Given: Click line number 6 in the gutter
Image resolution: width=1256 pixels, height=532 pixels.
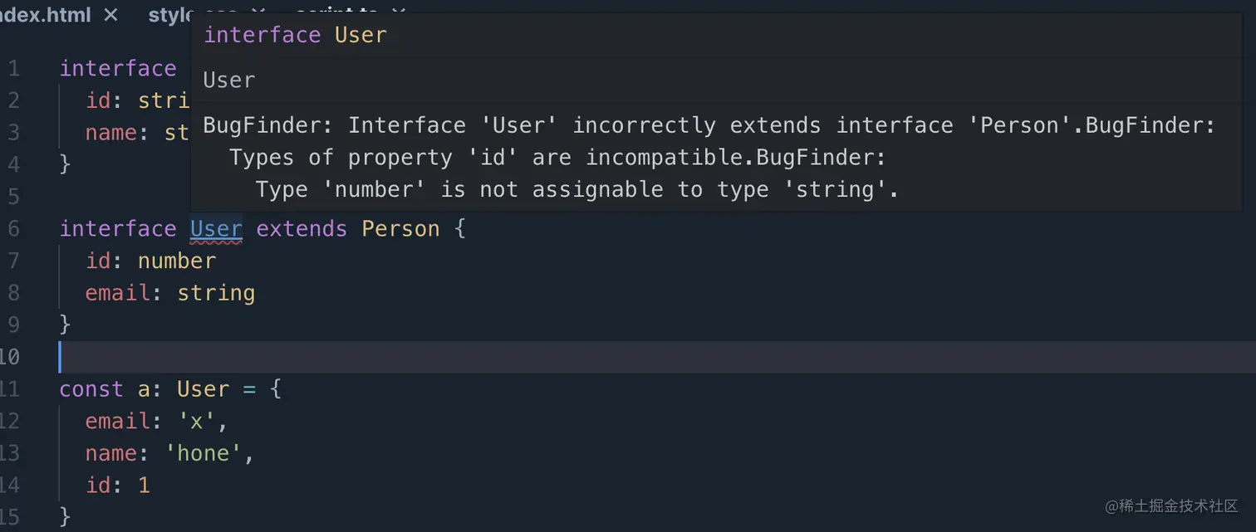Looking at the screenshot, I should click(x=13, y=229).
